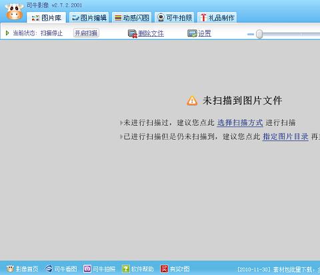Click the thumbnail size slider handle
This screenshot has width=320, height=275.
click(x=259, y=34)
